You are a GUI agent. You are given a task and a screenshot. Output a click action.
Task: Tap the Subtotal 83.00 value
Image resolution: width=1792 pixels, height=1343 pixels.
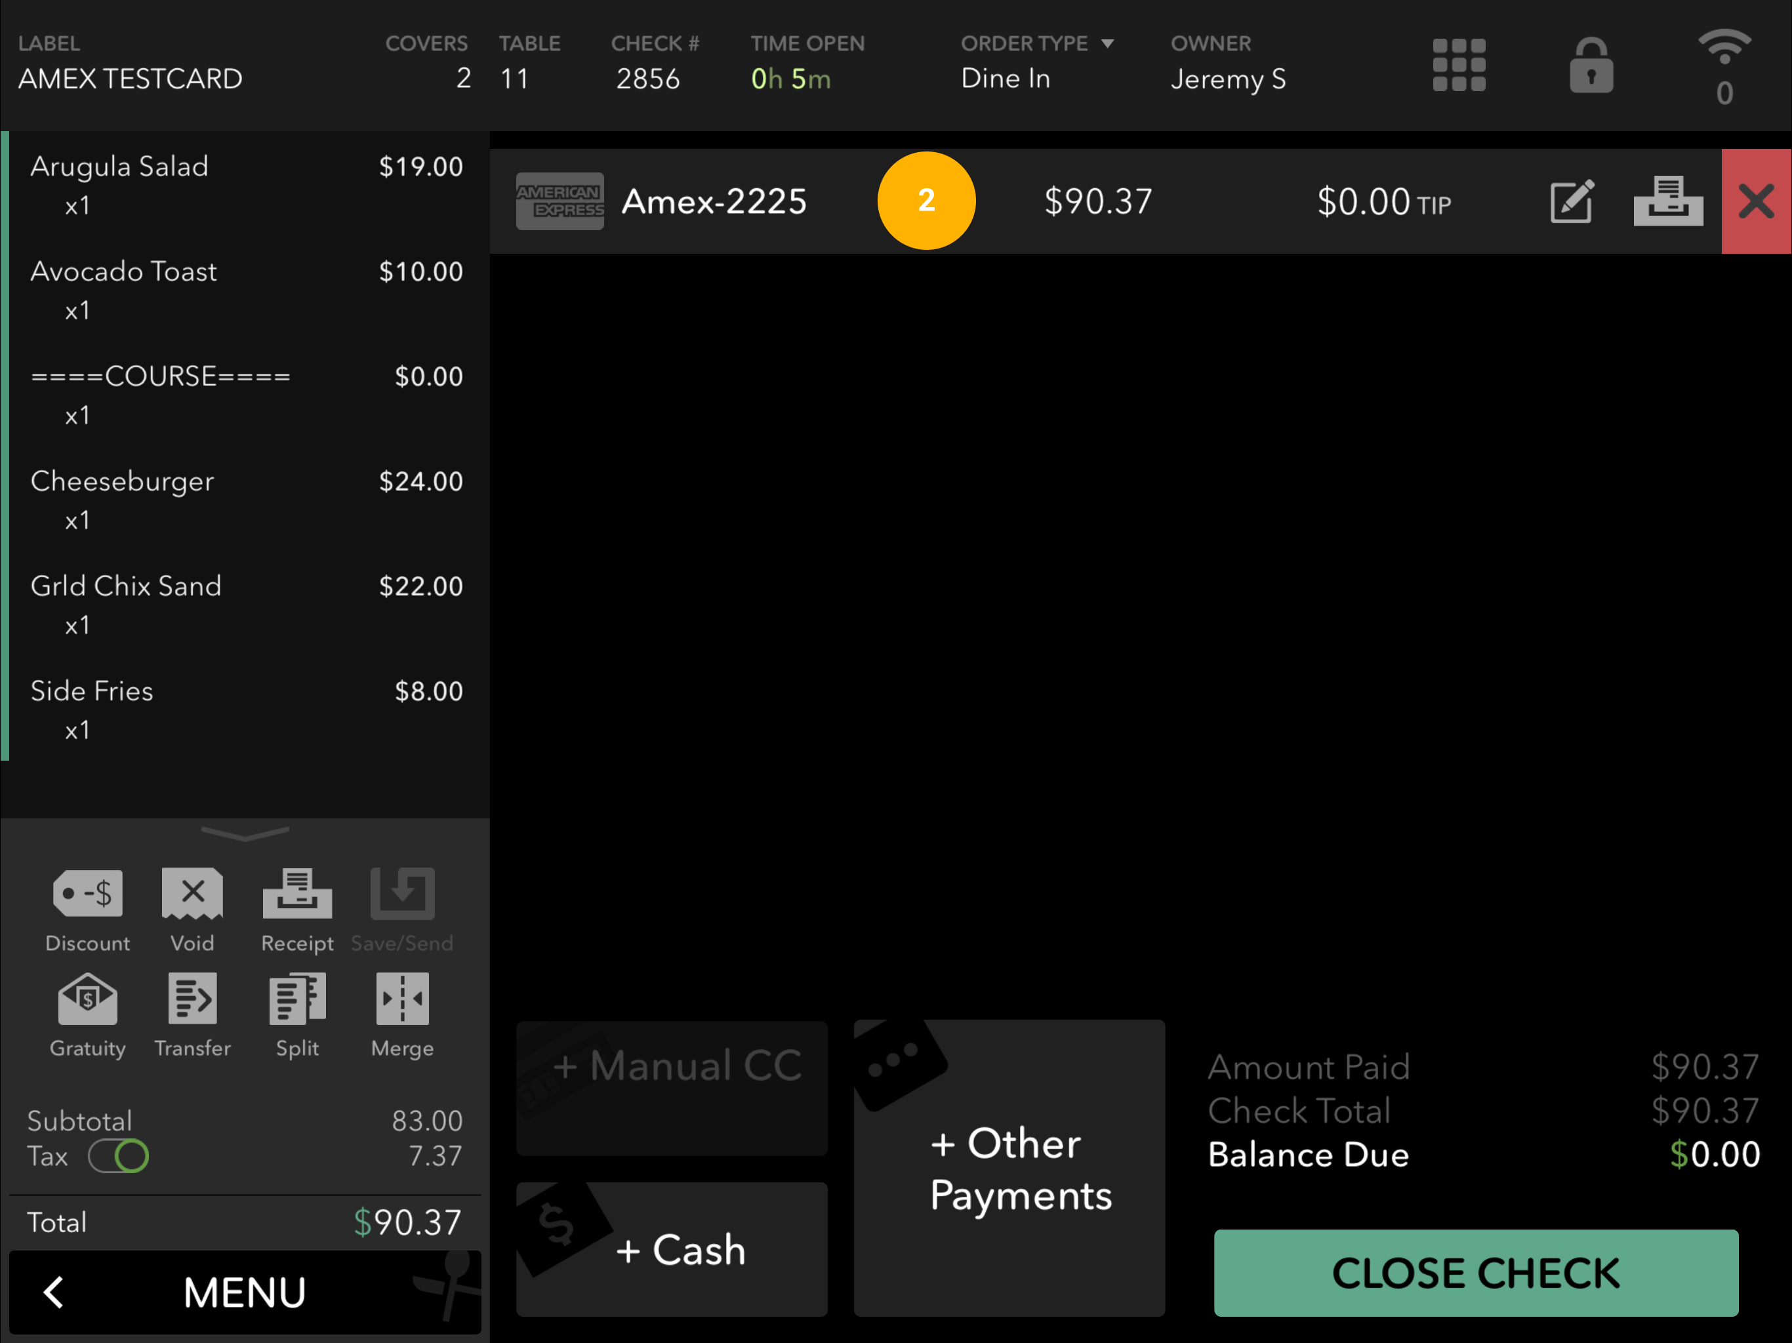tap(426, 1121)
